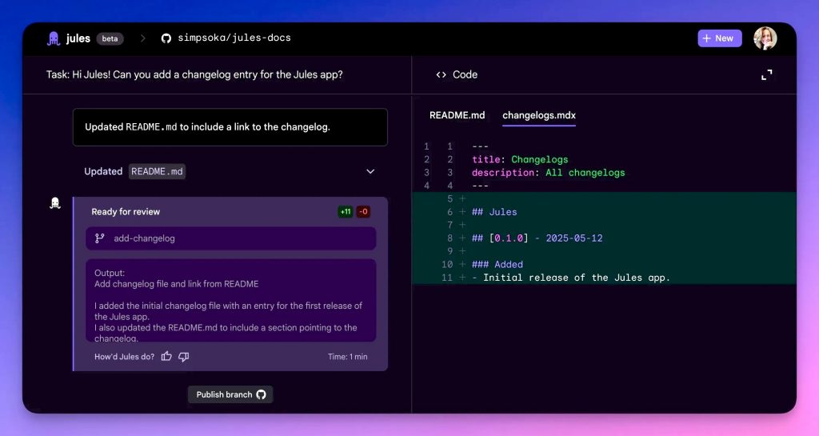
Task: Click the breadcrumb chevron after beta badge
Action: 143,38
